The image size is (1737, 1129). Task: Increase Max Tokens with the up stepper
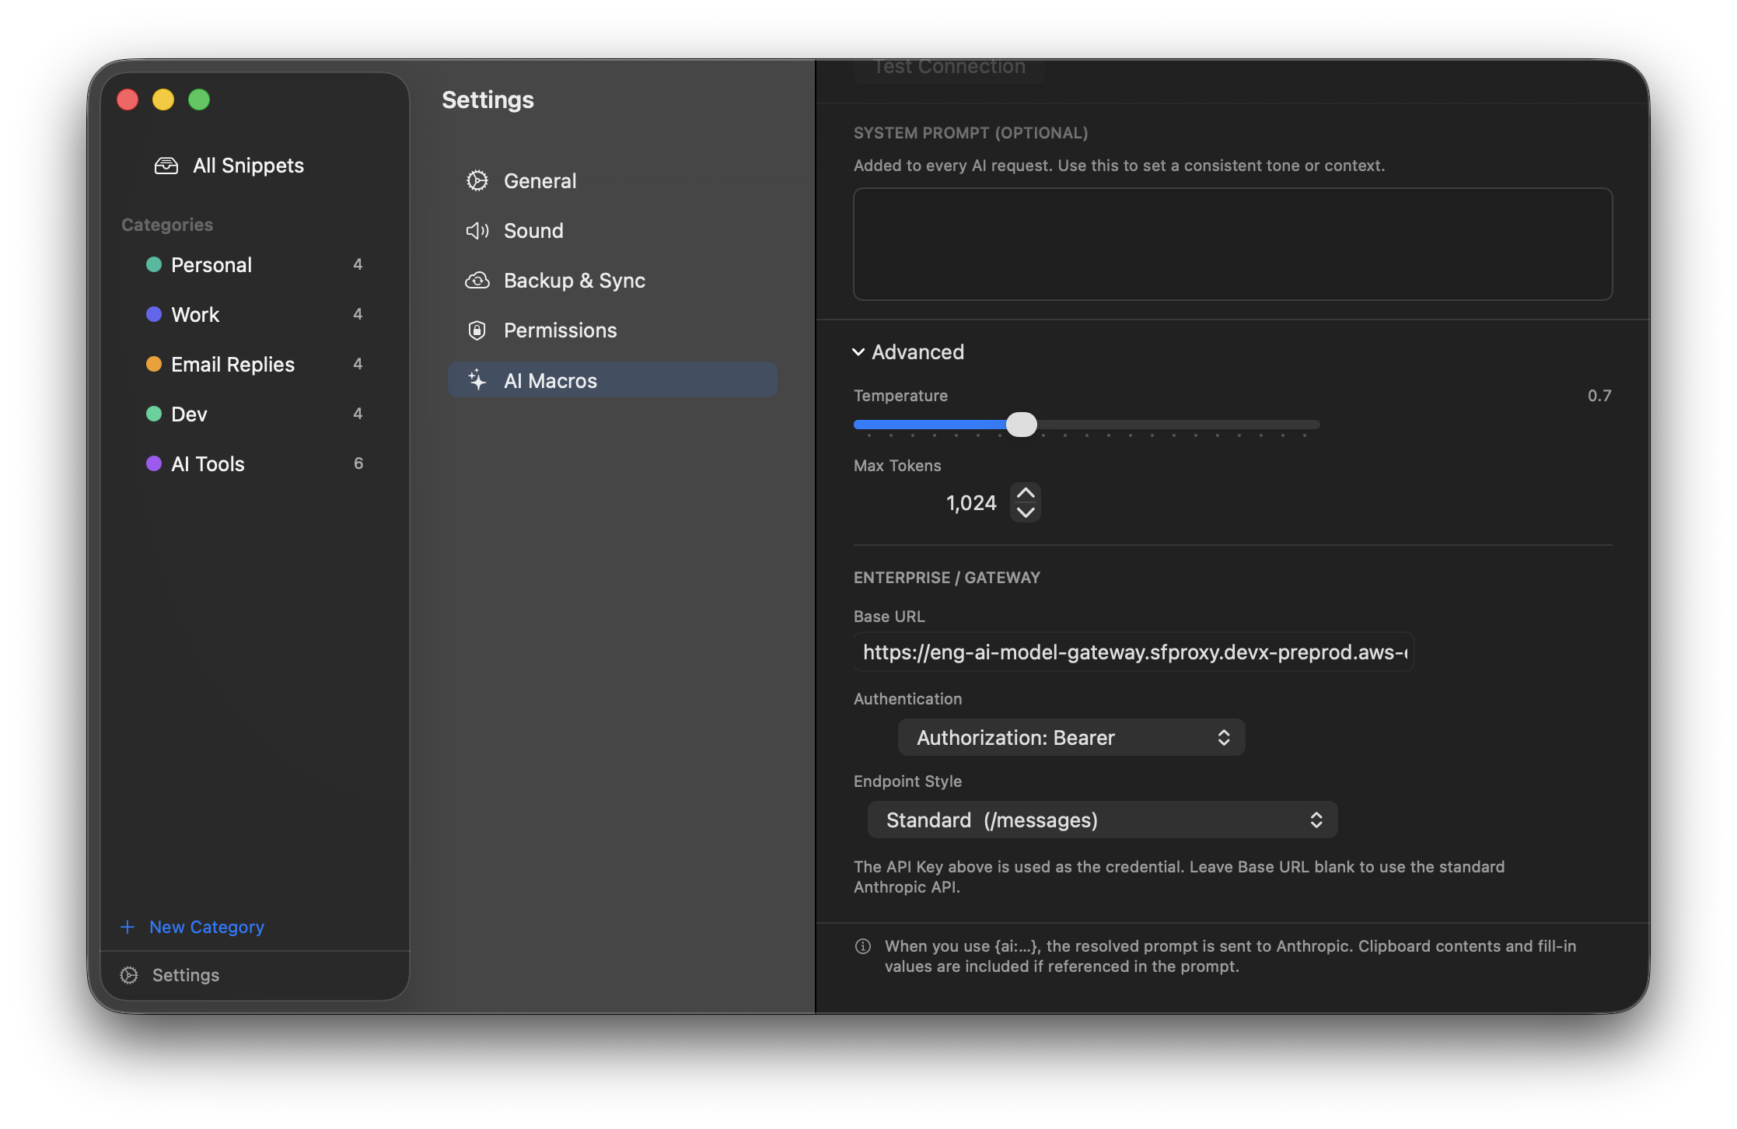(x=1025, y=492)
